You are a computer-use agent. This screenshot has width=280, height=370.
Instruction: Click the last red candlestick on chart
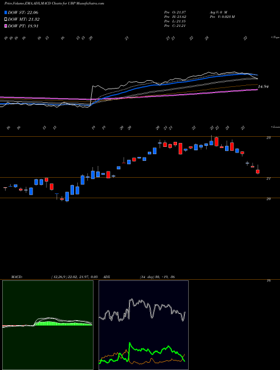pos(258,172)
